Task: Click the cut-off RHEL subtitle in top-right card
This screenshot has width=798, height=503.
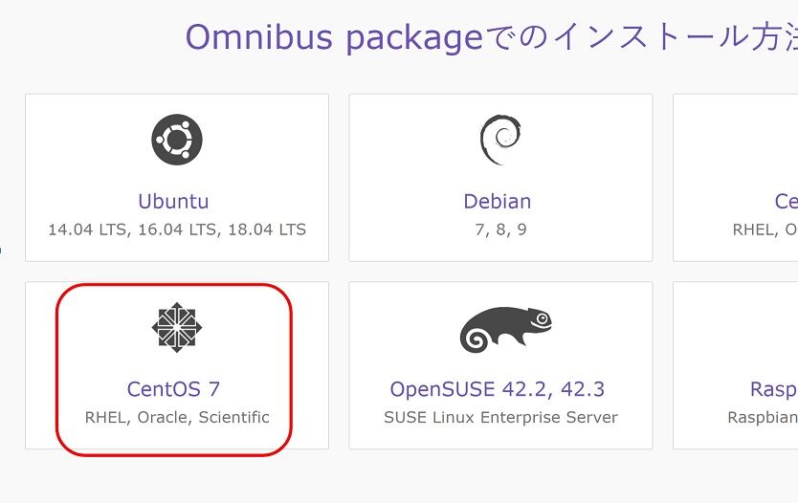Action: [x=765, y=230]
